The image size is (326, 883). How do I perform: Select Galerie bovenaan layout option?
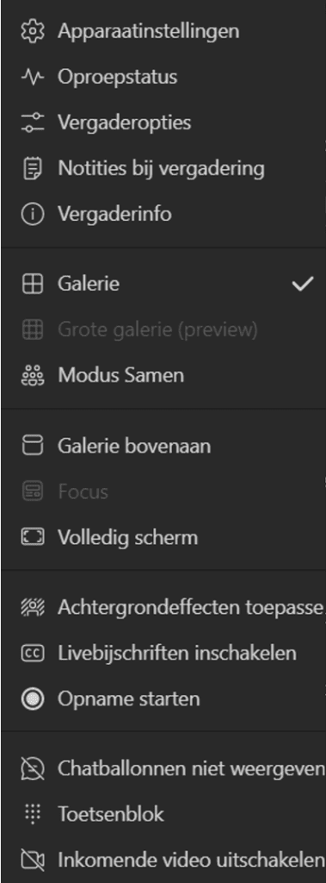[163, 446]
